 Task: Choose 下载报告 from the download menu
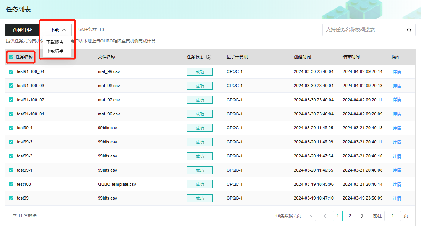point(55,42)
